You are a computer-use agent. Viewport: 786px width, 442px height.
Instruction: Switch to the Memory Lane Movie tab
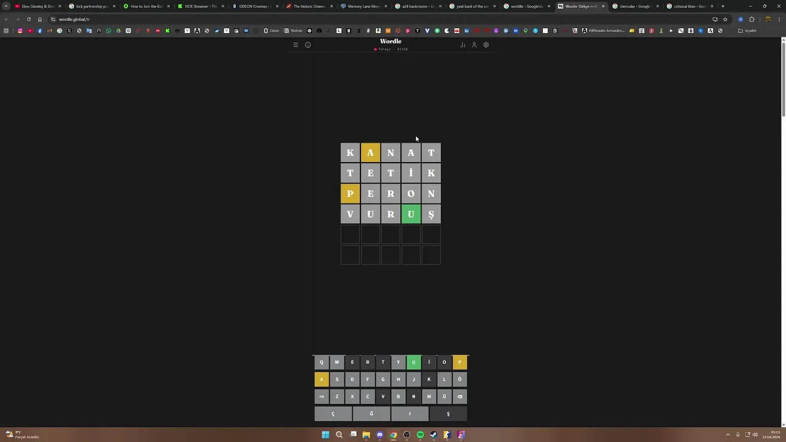click(x=362, y=6)
